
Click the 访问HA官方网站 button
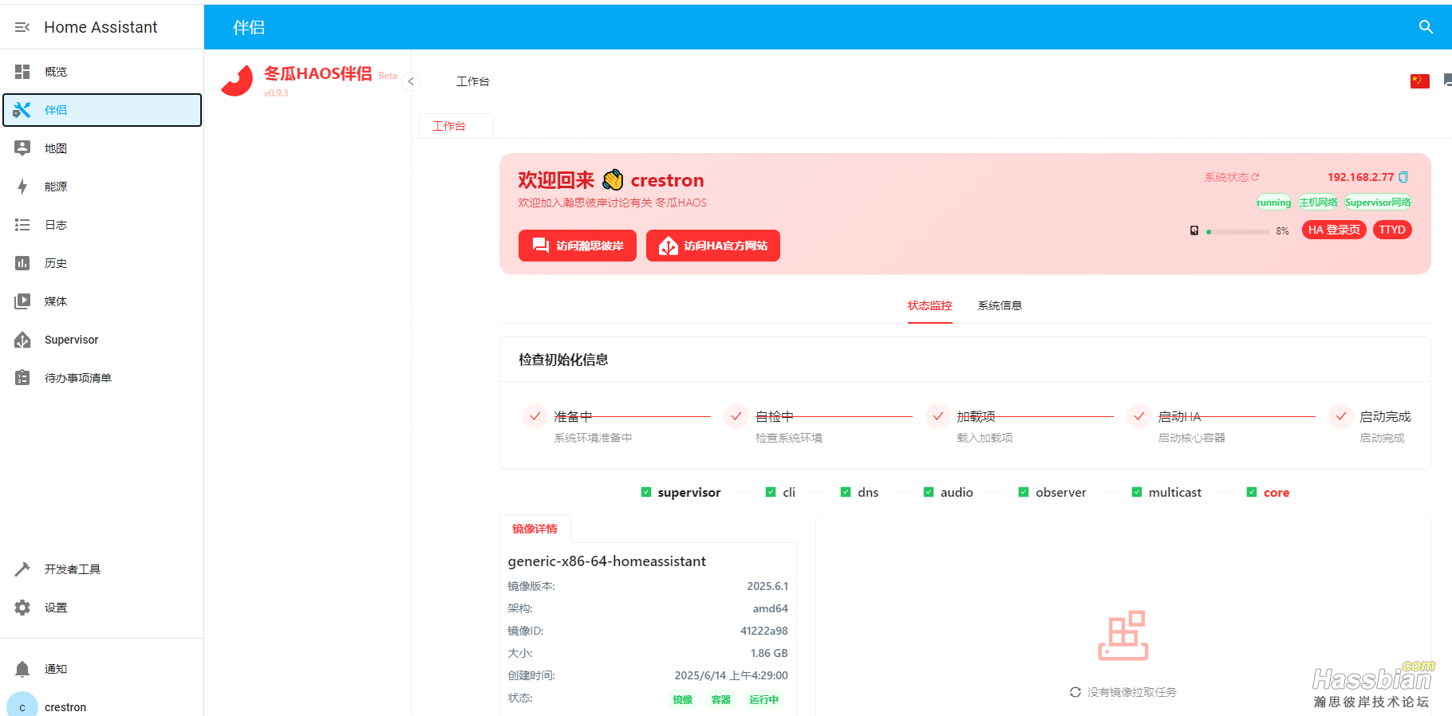pos(713,246)
